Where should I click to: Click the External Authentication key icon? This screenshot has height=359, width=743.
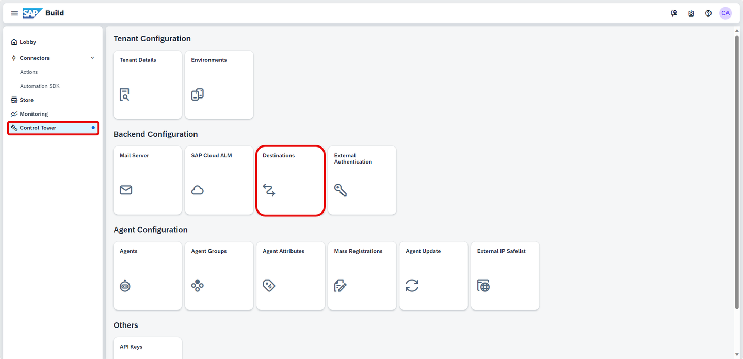point(341,190)
